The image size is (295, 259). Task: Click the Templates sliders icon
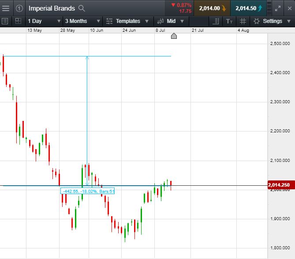coord(109,21)
